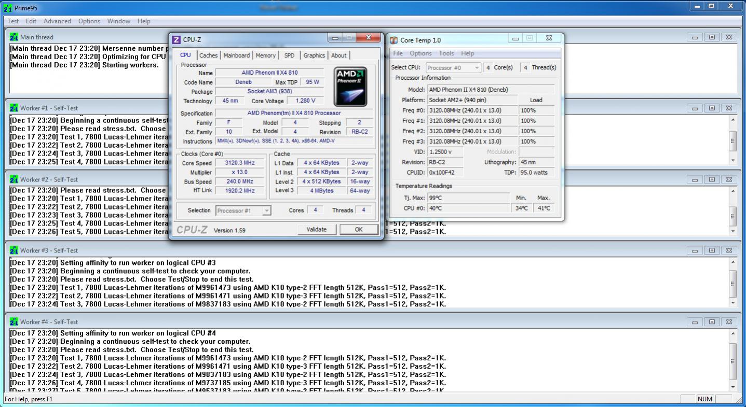The width and height of the screenshot is (746, 407).
Task: Open the File menu in Core Temp
Action: (x=398, y=53)
